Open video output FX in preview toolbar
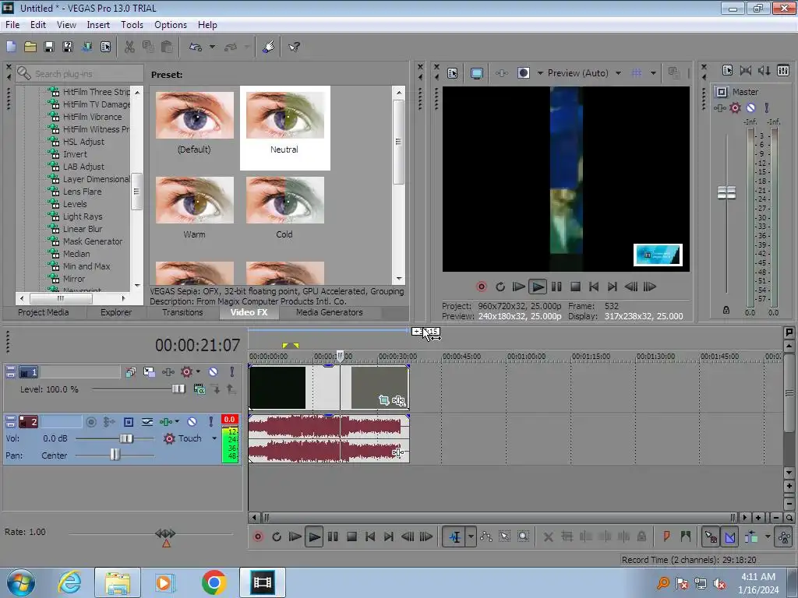798x598 pixels. click(502, 73)
